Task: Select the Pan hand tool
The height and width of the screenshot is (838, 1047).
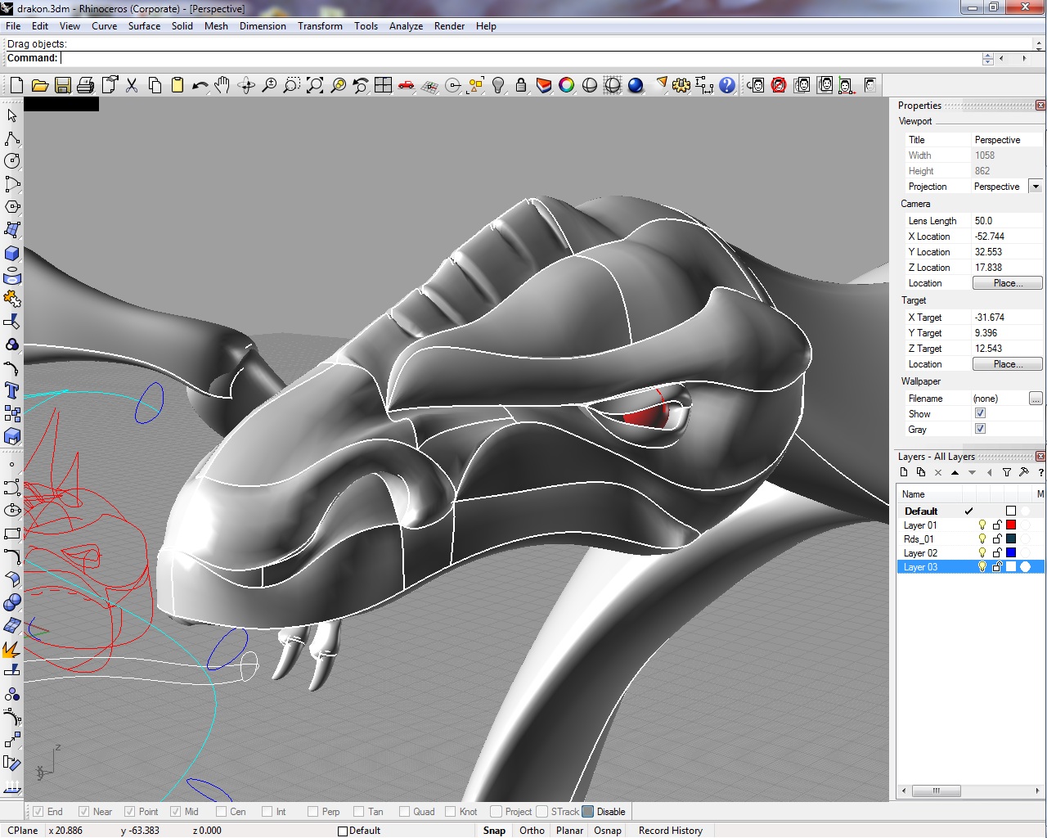Action: [x=222, y=85]
